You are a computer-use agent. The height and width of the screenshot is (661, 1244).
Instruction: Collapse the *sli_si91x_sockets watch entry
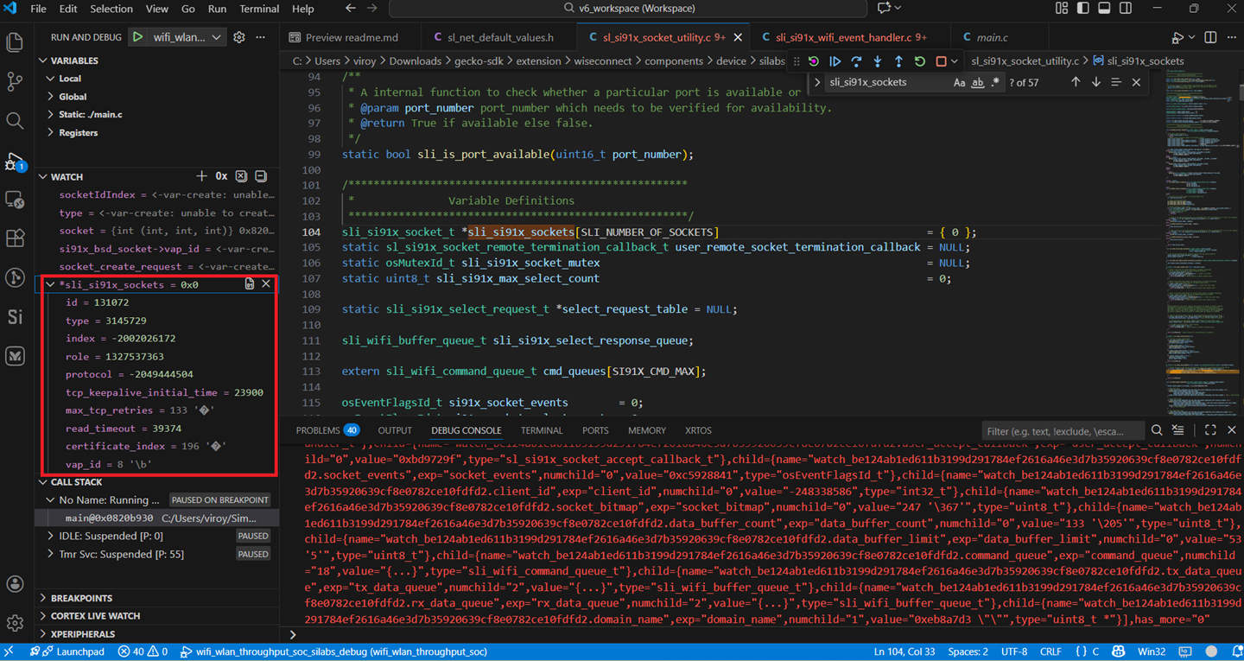[x=50, y=284]
